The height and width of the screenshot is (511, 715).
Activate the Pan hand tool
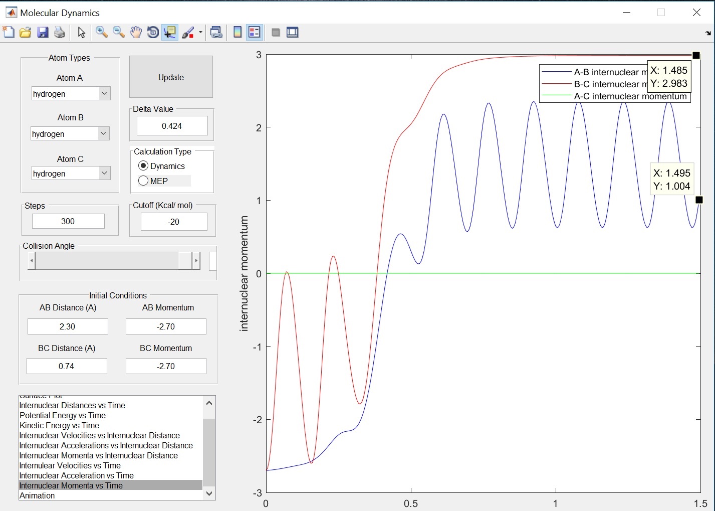(x=135, y=33)
